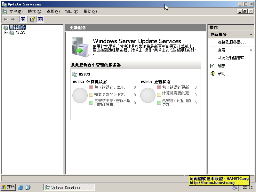Select the 更新服务 root node icon
Screen dimensions: 256x192
tap(6, 27)
